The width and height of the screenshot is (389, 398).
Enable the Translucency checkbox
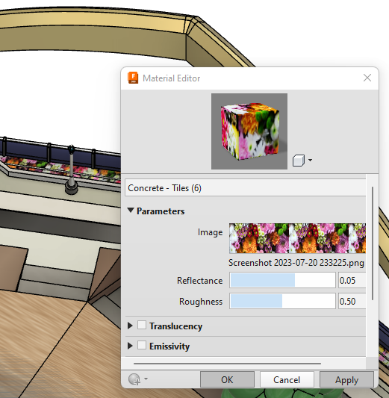tap(142, 325)
